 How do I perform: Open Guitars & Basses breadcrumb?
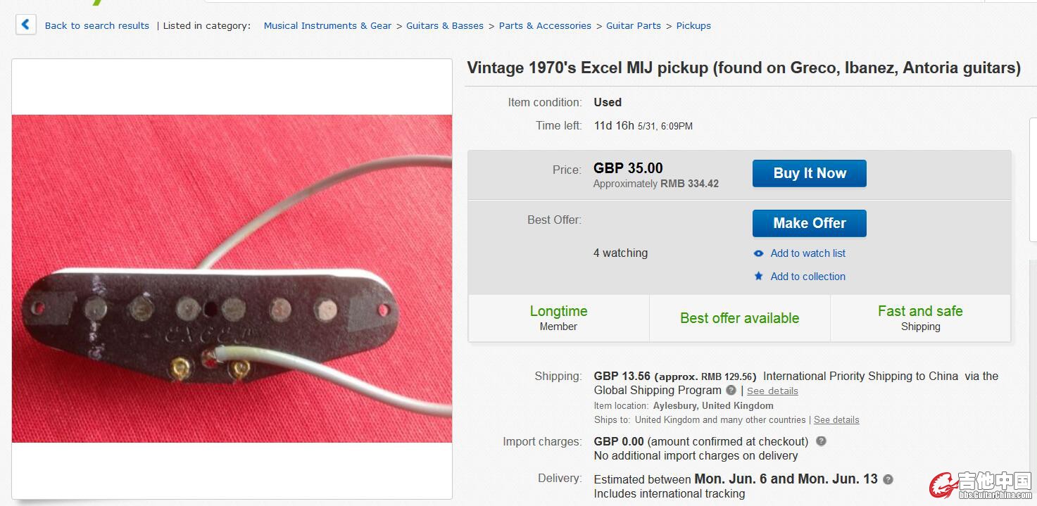(x=445, y=26)
